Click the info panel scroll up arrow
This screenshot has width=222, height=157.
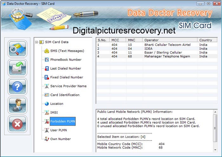215,112
